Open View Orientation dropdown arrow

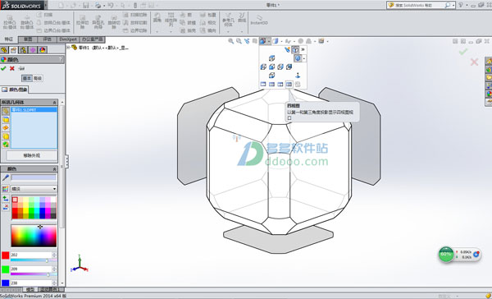(x=269, y=41)
